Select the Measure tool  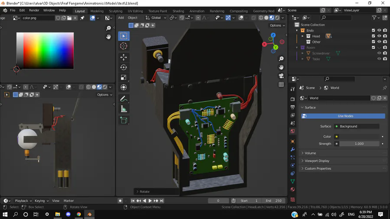coord(123,109)
